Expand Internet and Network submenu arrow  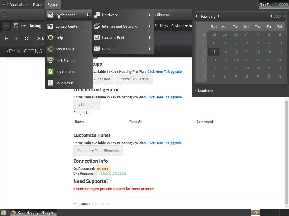(x=150, y=26)
